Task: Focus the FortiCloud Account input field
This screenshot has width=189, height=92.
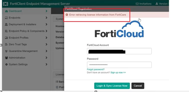Action: (119, 51)
